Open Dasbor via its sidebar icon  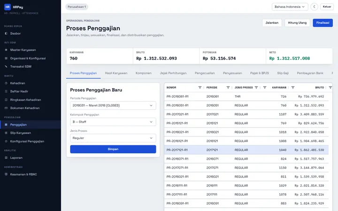pos(6,34)
